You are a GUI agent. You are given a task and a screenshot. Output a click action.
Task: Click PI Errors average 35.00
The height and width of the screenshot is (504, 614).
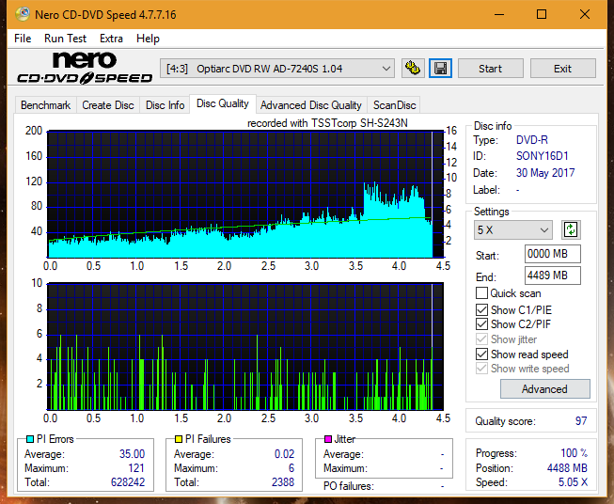(132, 454)
